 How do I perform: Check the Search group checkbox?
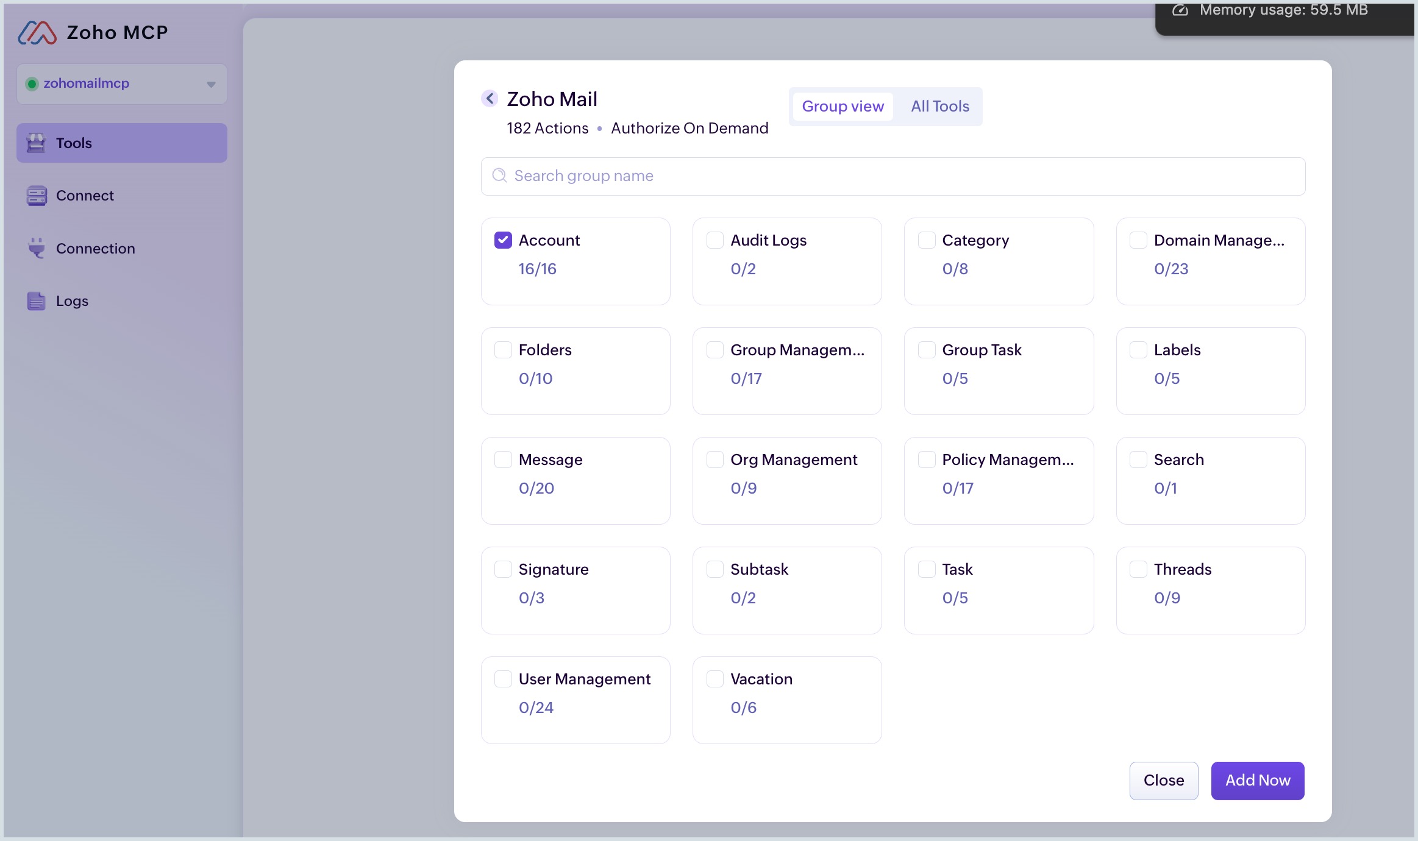click(1138, 460)
